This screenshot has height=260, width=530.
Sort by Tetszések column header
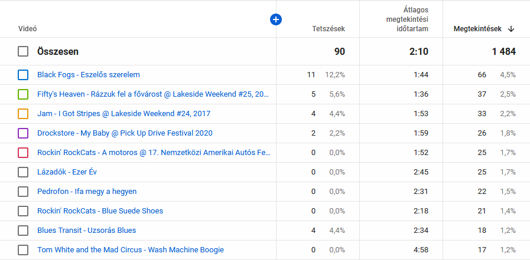click(329, 29)
